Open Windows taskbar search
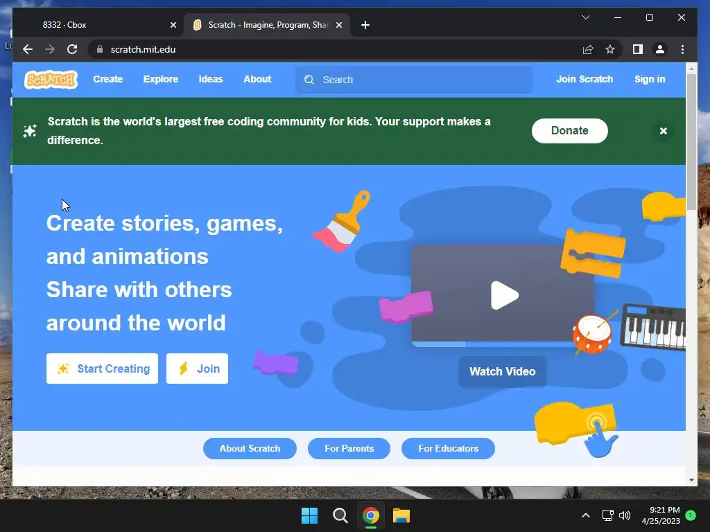Viewport: 710px width, 532px height. [x=340, y=515]
